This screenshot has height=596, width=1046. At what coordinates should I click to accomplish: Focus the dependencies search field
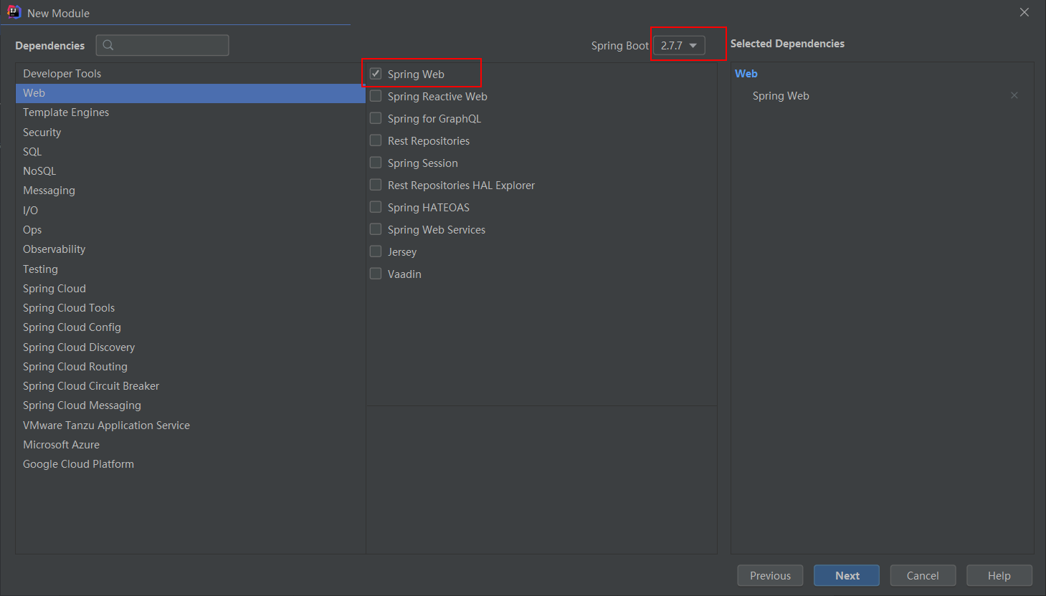pyautogui.click(x=163, y=45)
